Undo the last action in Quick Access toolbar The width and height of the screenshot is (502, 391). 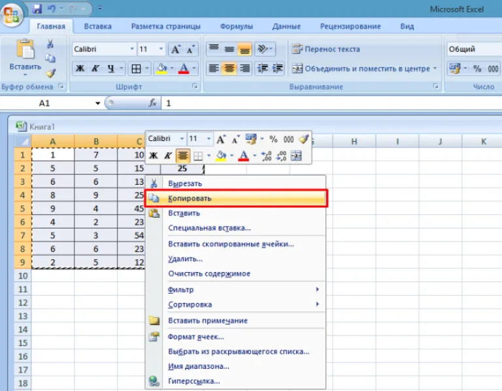[x=52, y=8]
